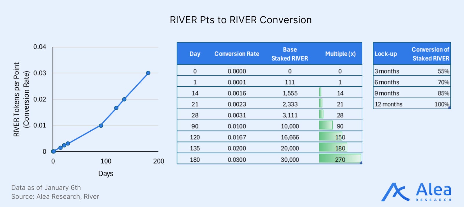This screenshot has width=464, height=207.
Task: Click the Alea Research logo
Action: (416, 192)
